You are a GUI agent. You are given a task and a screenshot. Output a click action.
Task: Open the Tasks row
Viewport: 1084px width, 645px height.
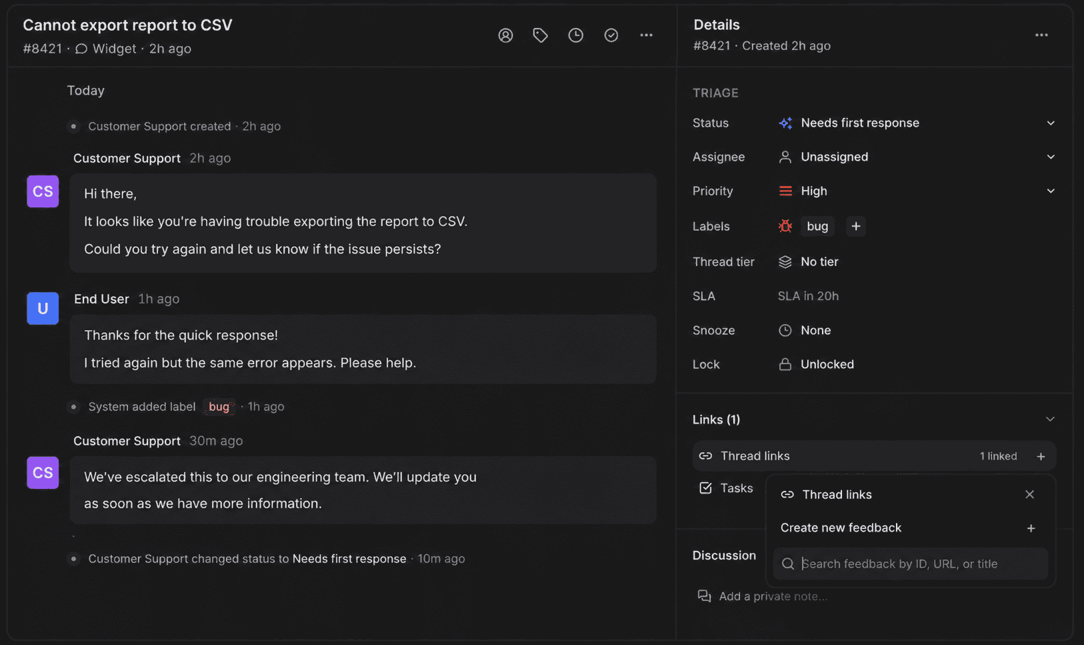point(728,488)
